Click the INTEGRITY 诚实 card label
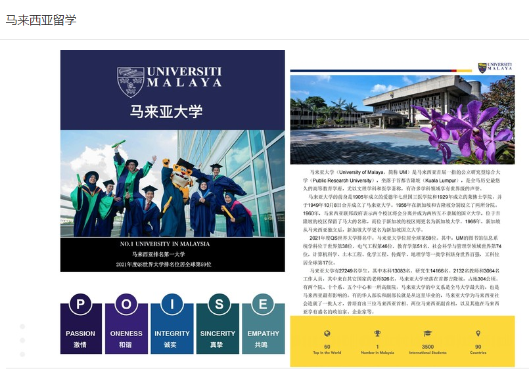 (172, 339)
